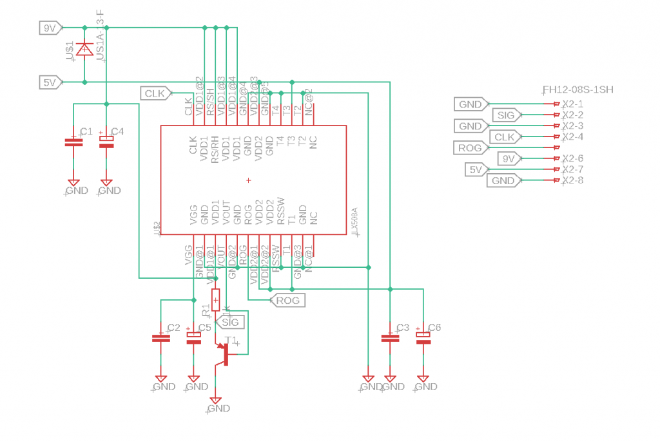Click the VOUT pin label inside the IC

(x=226, y=212)
